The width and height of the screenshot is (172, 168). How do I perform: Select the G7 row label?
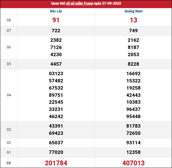[9, 31]
